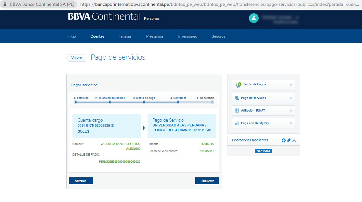Click the Operaciones frecuentes label
Screen dimensions: 362x202
[x=250, y=140]
